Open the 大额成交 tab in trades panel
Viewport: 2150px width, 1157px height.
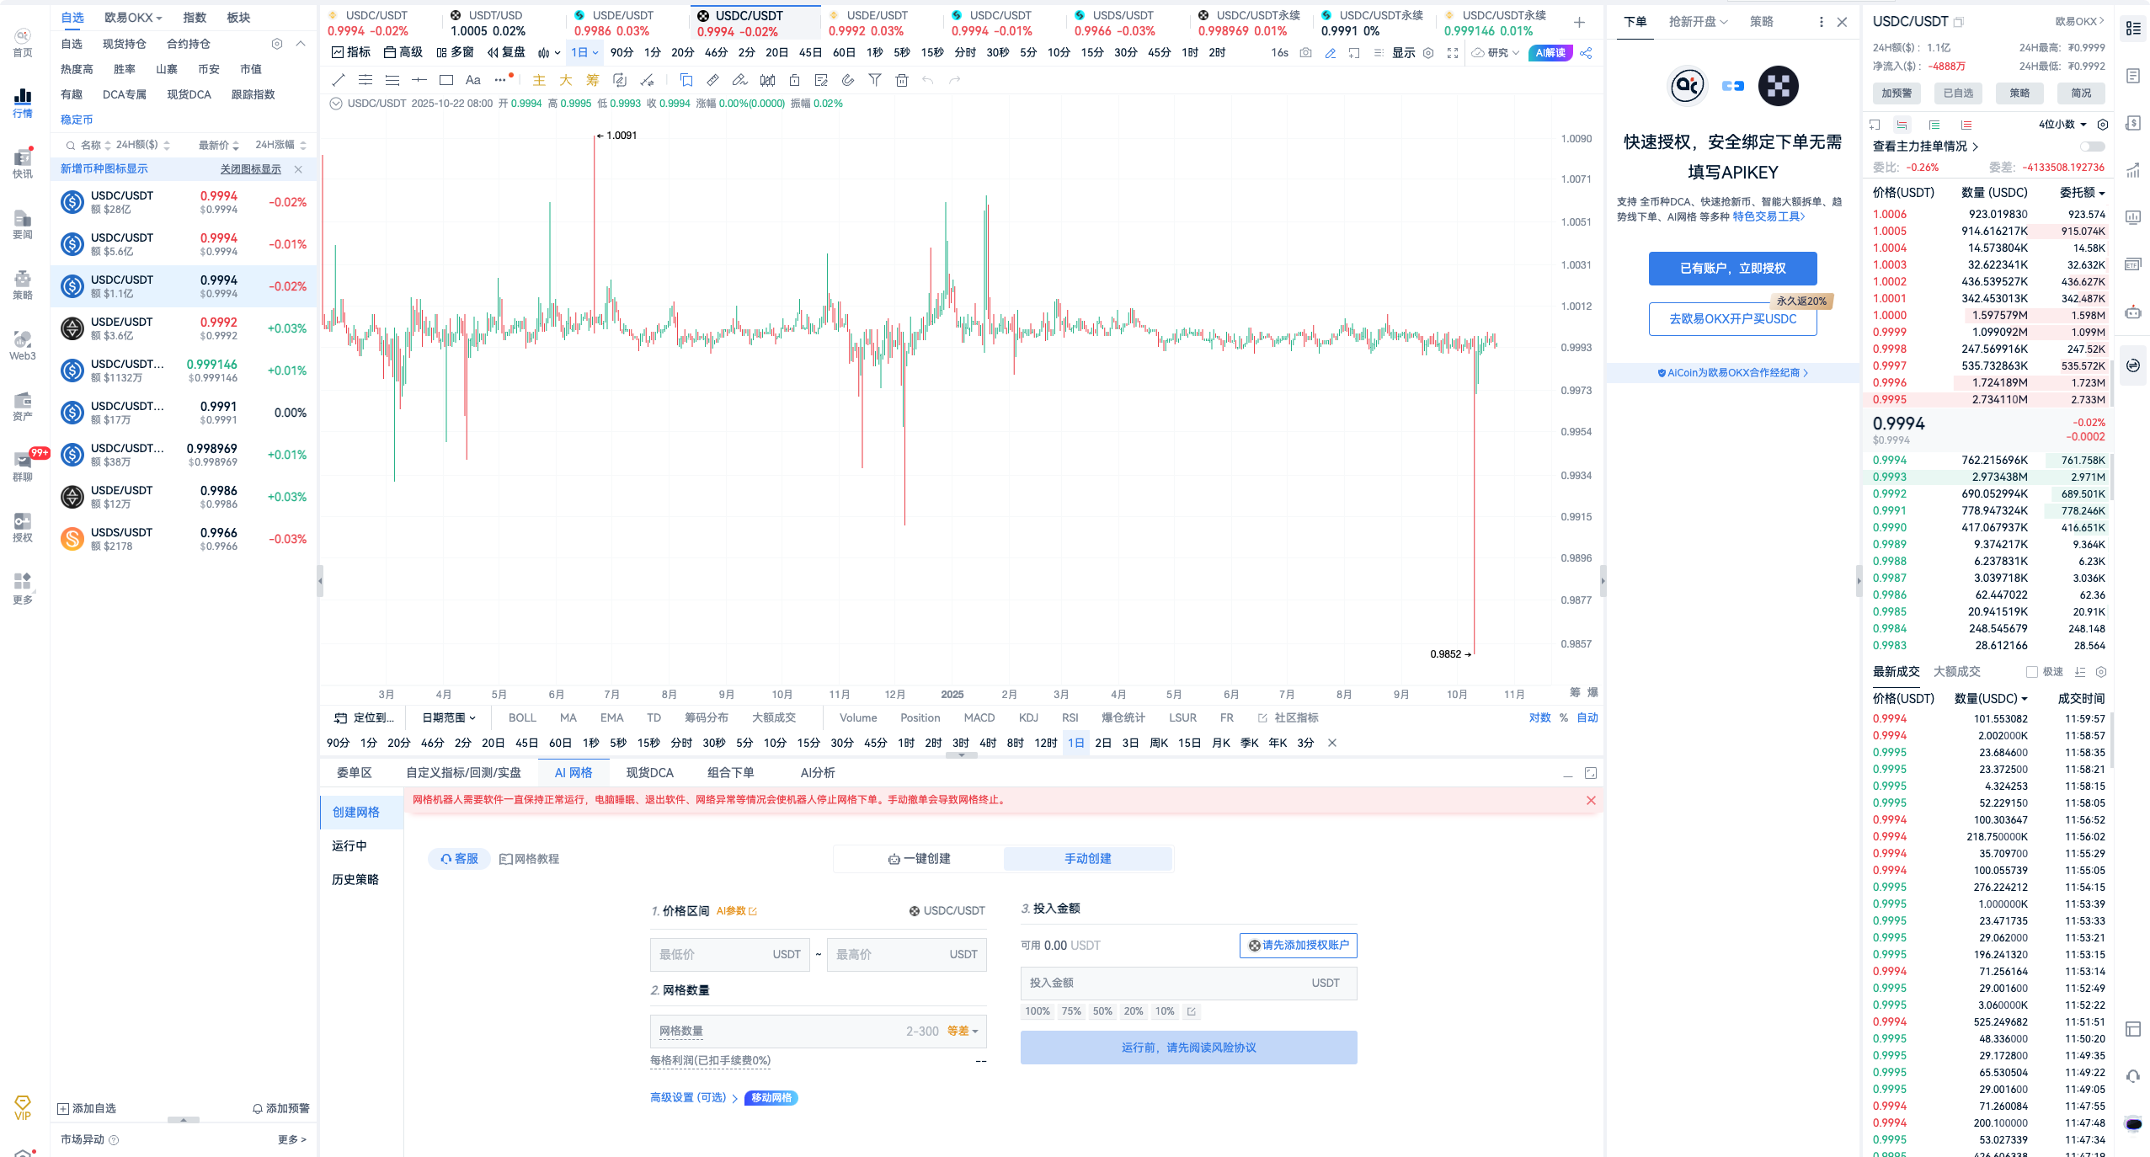click(1956, 671)
